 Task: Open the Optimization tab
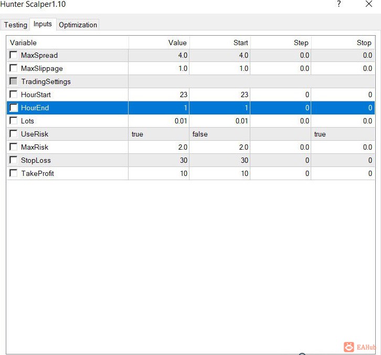pyautogui.click(x=78, y=25)
